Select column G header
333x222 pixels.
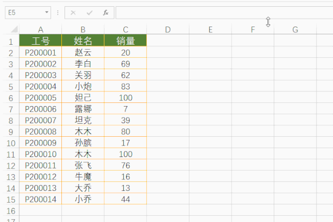(x=295, y=30)
